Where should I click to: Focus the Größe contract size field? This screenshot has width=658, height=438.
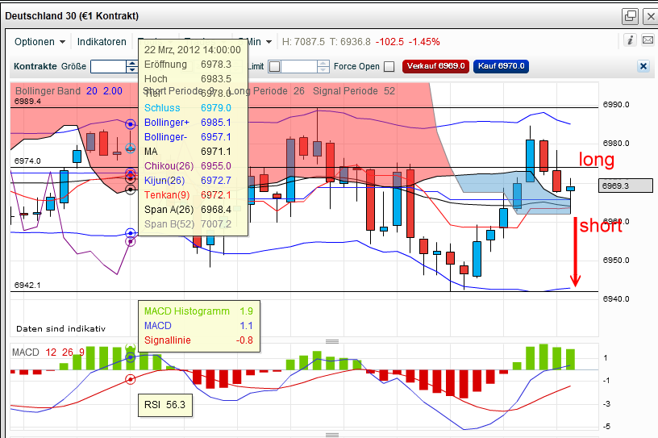[x=108, y=66]
